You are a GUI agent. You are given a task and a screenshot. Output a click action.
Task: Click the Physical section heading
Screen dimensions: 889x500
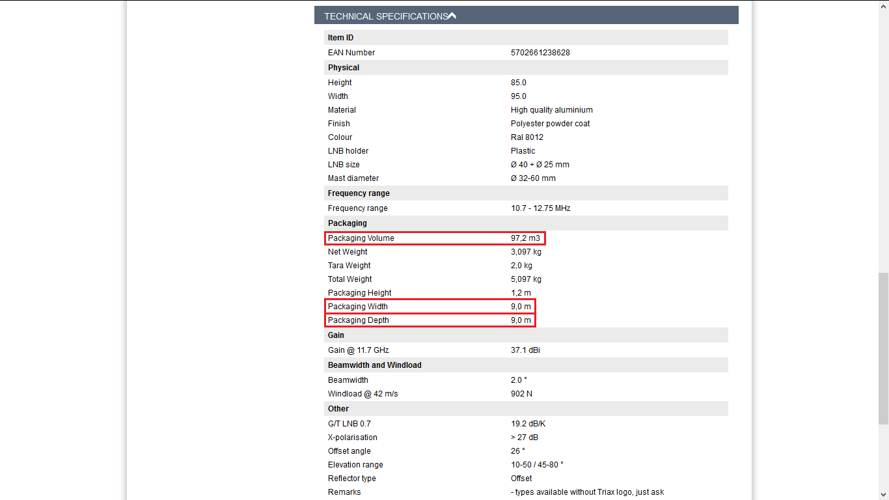click(344, 68)
